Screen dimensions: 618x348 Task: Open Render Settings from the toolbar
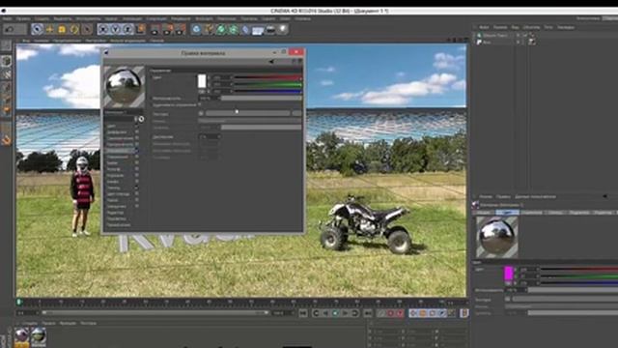pyautogui.click(x=181, y=29)
